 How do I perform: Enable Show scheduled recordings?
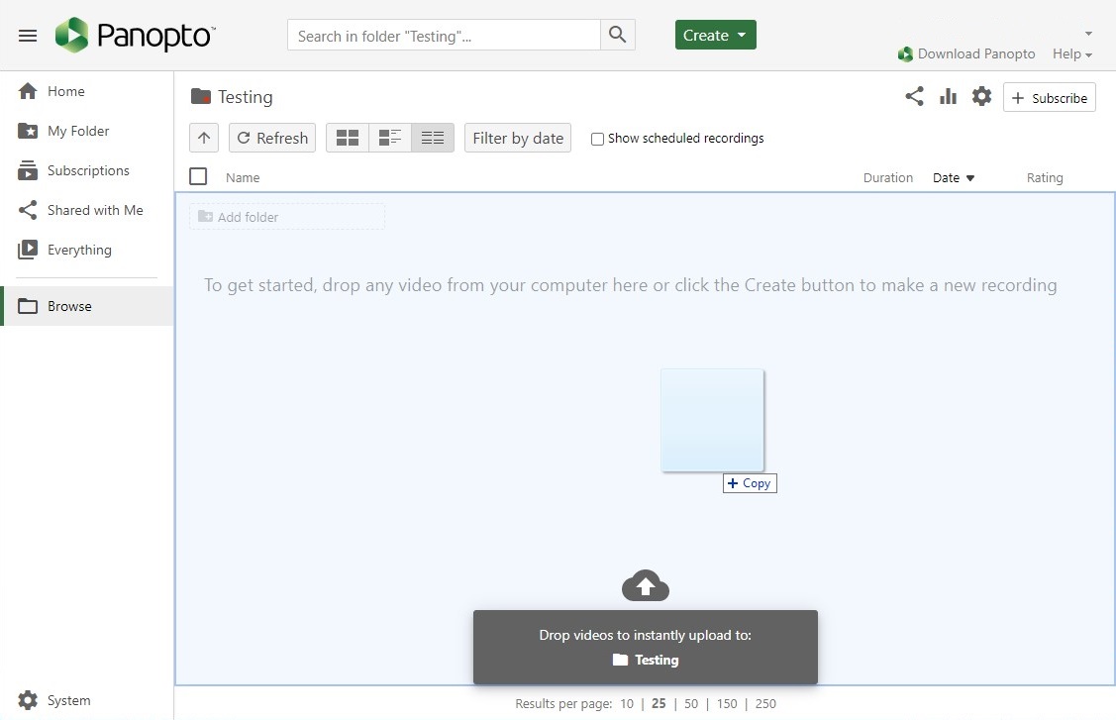[597, 139]
